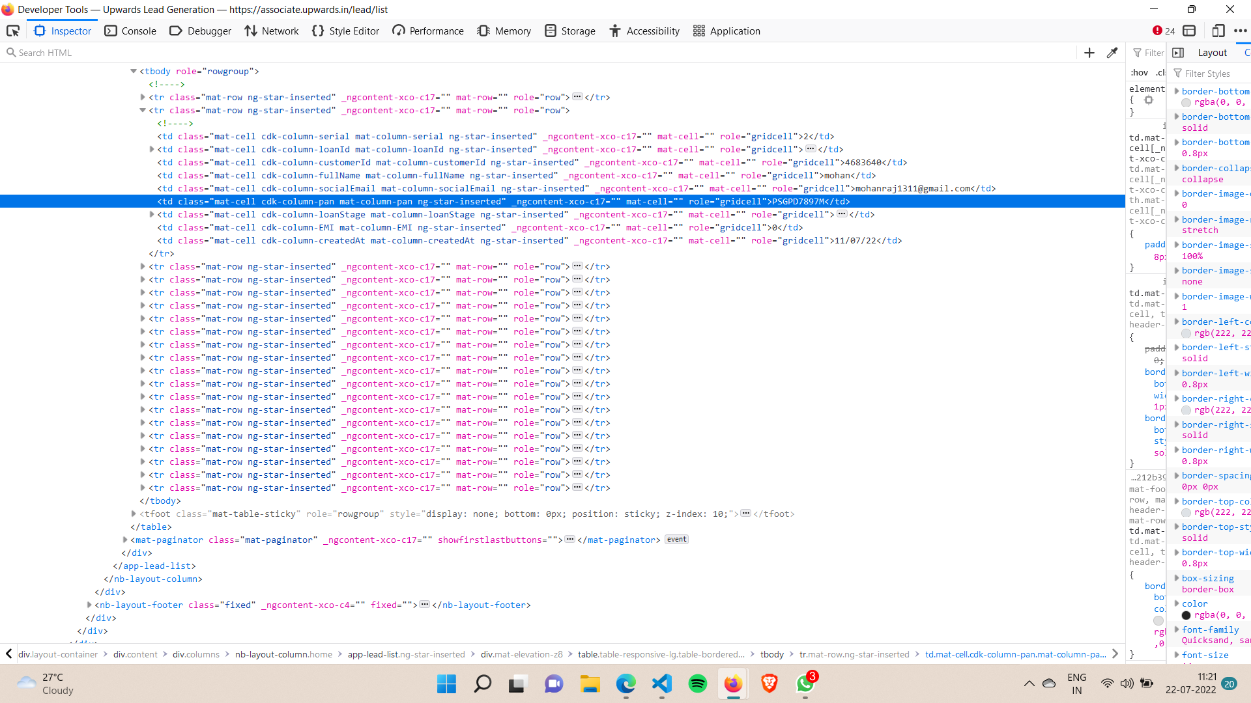Expand the border-collapse computed property
Viewport: 1251px width, 703px height.
[1177, 168]
